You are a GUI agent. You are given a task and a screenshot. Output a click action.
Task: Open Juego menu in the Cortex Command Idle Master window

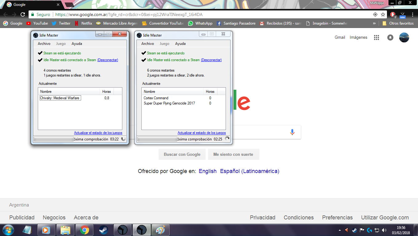164,44
